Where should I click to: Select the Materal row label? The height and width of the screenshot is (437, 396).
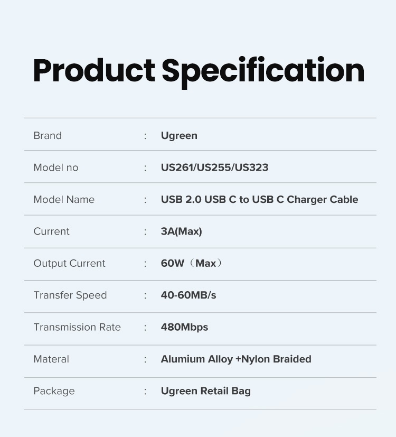point(51,359)
